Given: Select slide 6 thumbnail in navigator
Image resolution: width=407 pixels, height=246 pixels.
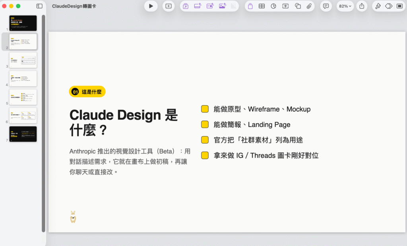Looking at the screenshot, I should pyautogui.click(x=23, y=116).
